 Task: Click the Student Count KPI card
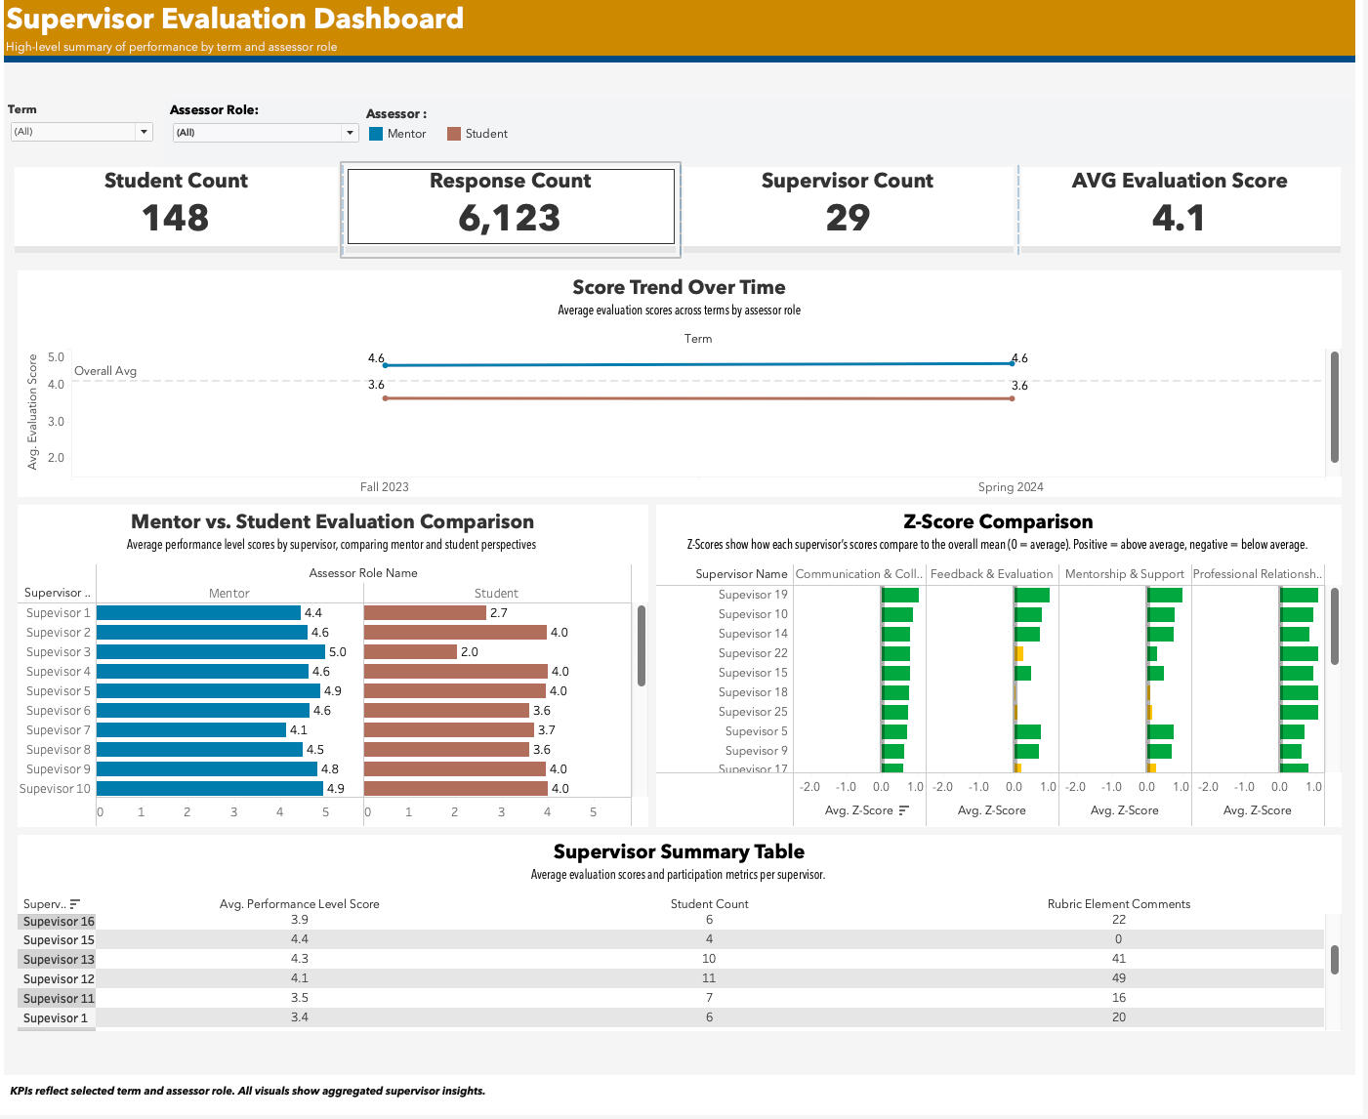(x=176, y=205)
